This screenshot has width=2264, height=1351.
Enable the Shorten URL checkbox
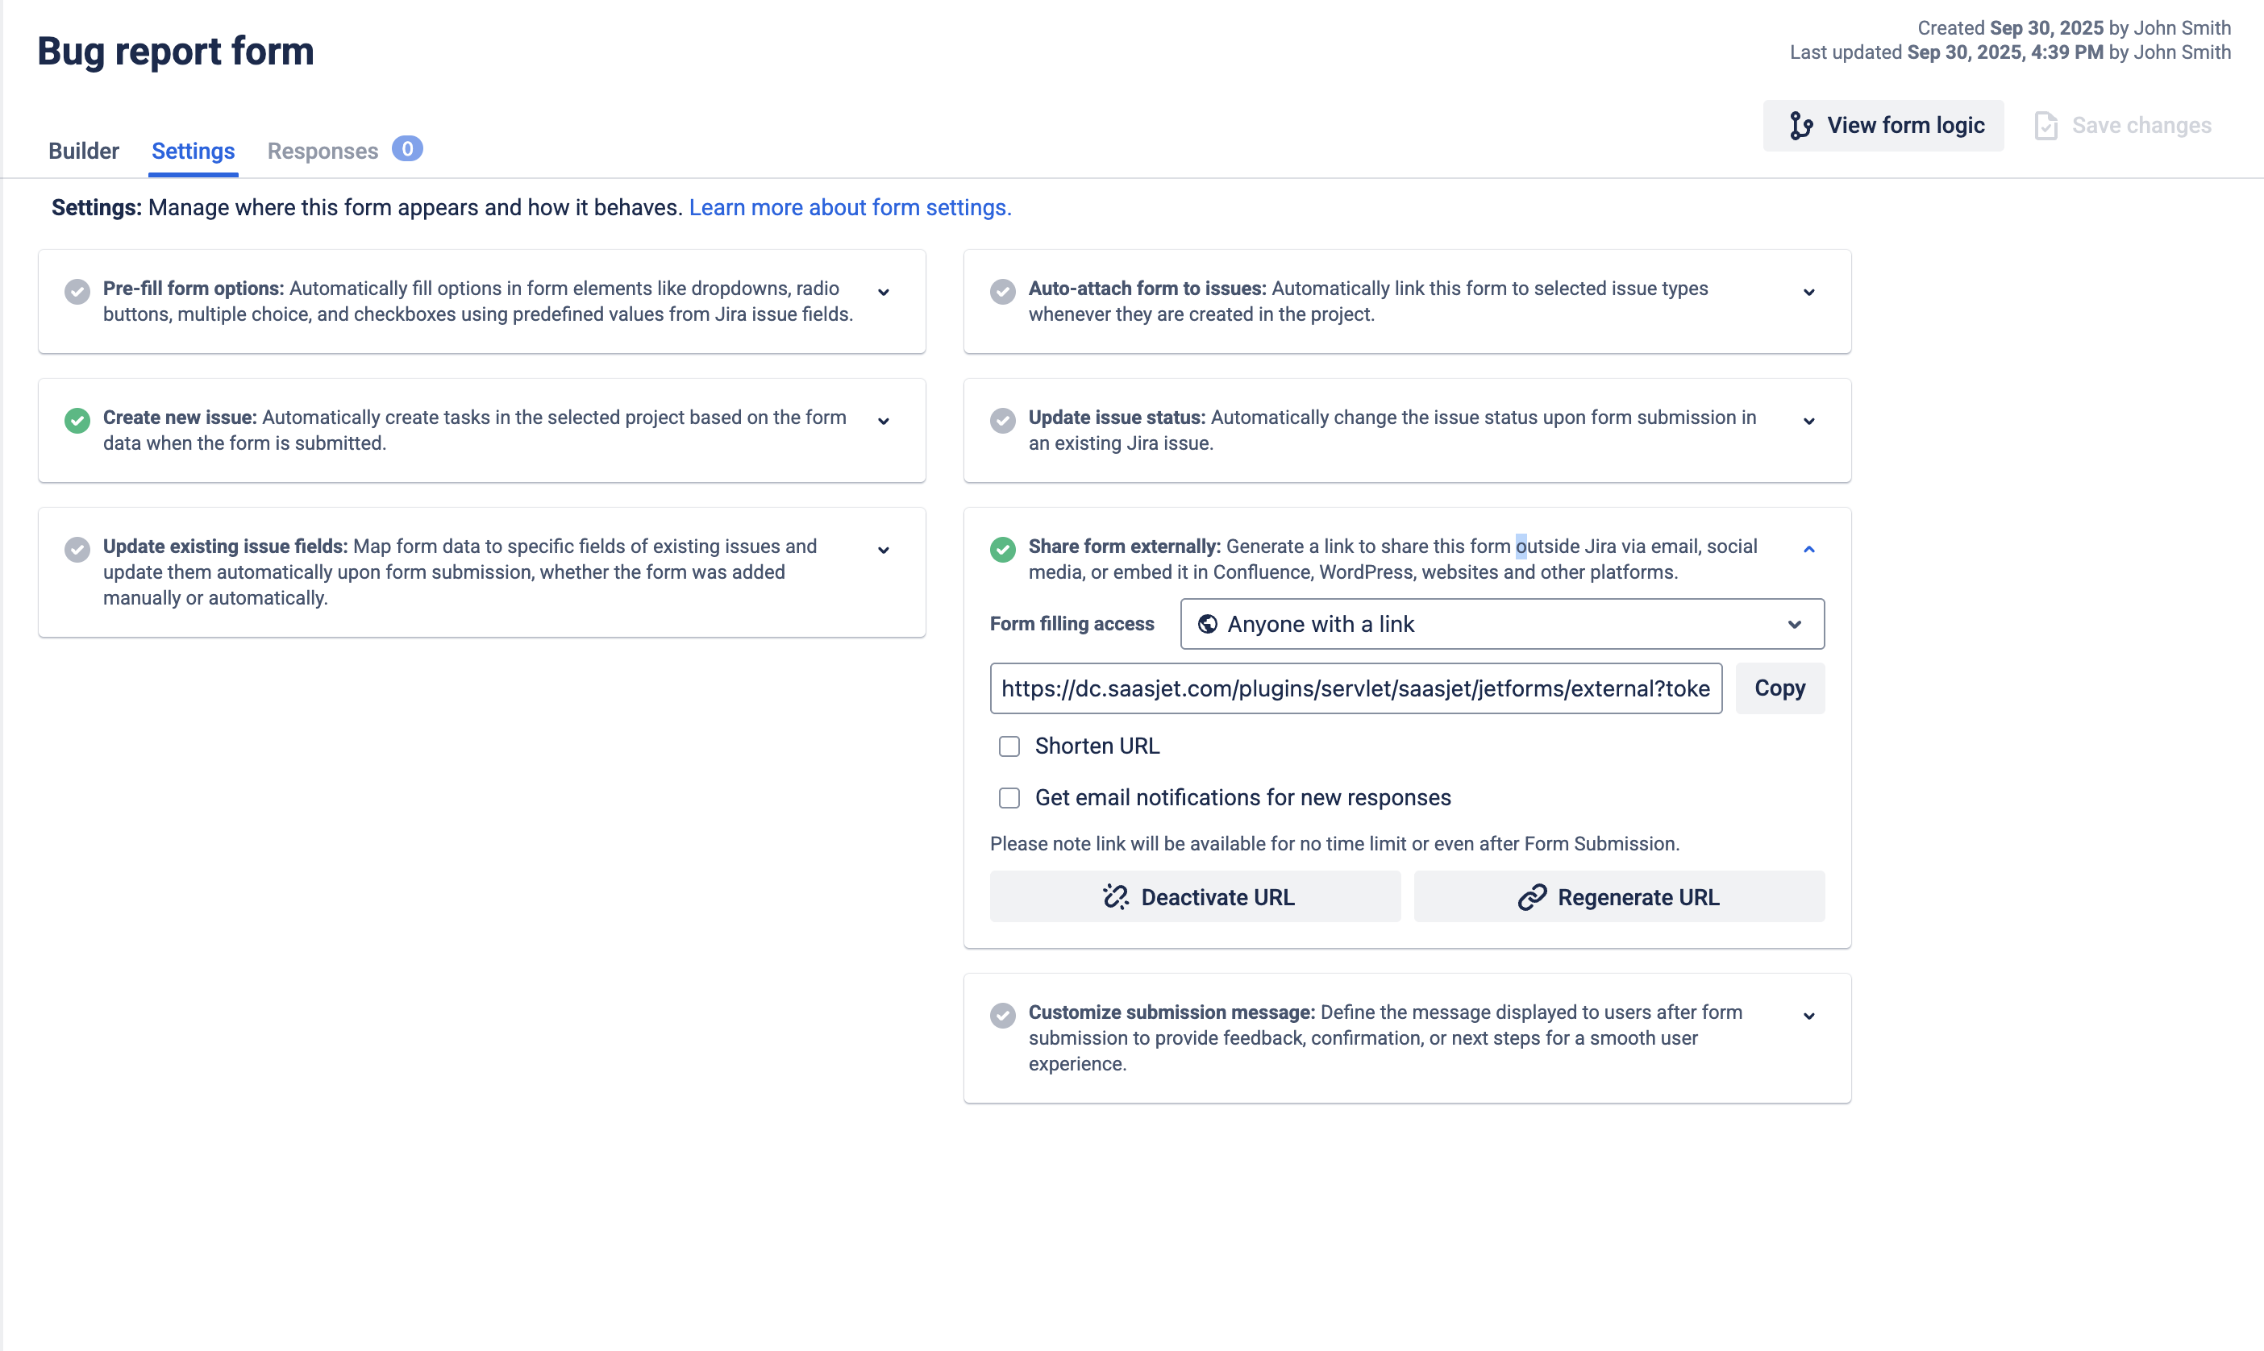tap(1009, 746)
